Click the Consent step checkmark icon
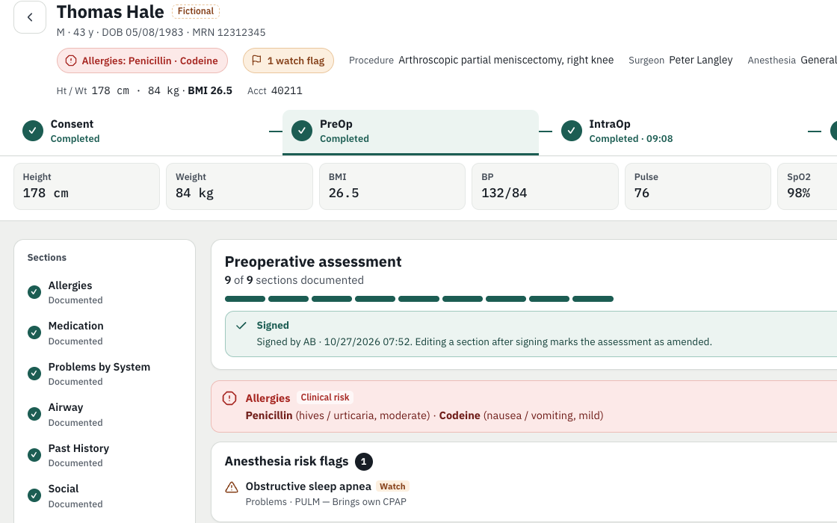 tap(33, 131)
